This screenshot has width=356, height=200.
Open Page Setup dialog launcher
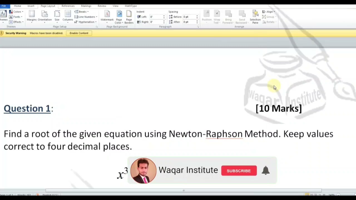tap(97, 27)
